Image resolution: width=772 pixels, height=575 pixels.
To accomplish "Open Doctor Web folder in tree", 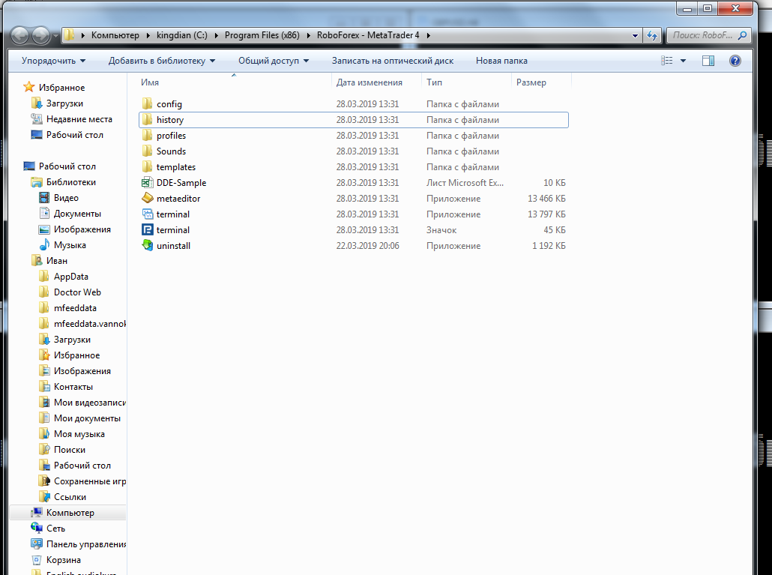I will coord(77,292).
